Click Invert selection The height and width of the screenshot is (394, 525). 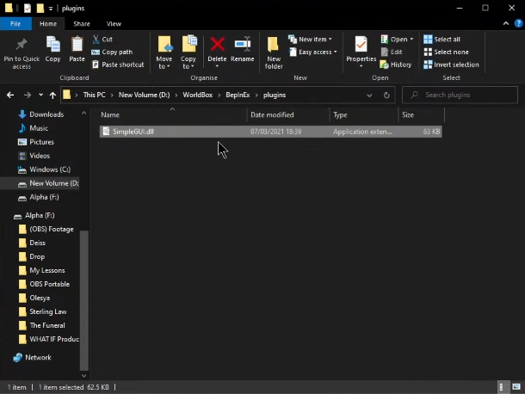click(x=451, y=65)
